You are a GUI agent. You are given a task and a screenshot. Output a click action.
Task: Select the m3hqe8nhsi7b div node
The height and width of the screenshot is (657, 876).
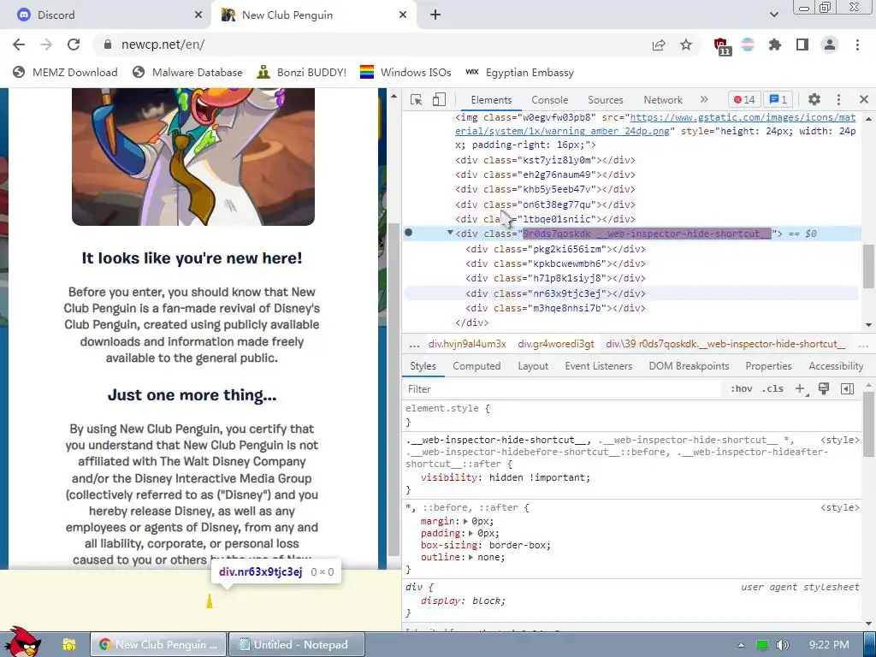pos(555,308)
